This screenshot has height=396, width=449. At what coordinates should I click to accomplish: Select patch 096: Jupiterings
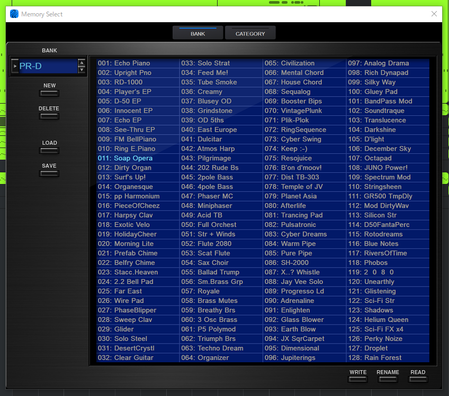coord(304,358)
